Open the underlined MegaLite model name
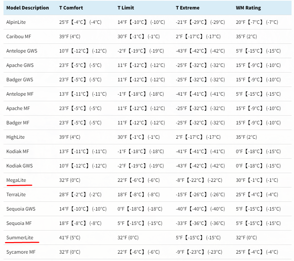This screenshot has width=294, height=261. tap(16, 180)
